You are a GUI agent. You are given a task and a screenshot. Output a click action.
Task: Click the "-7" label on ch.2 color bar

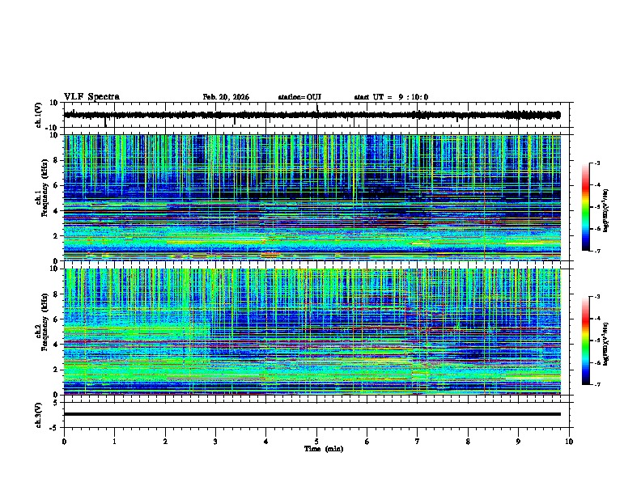click(596, 384)
